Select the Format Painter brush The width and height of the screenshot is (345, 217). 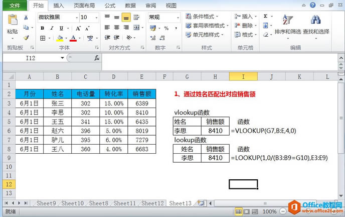coord(26,38)
